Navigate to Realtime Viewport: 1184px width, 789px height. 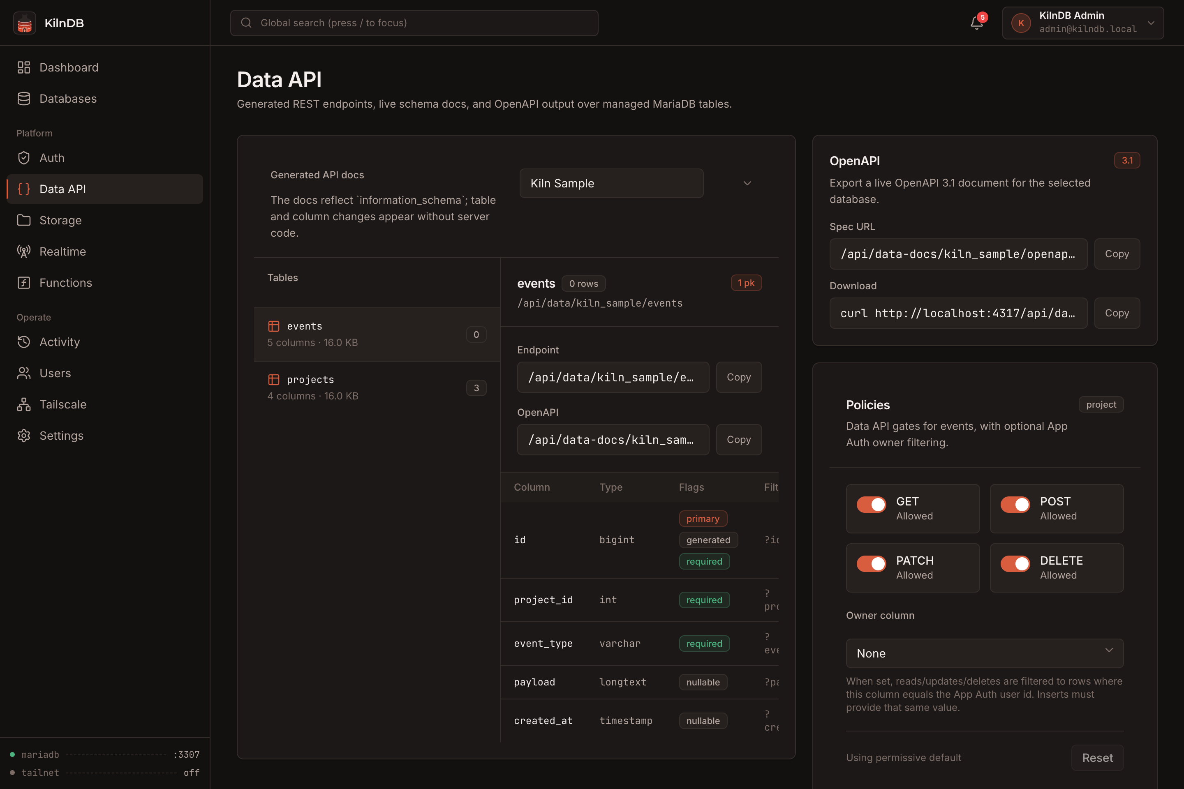click(105, 251)
